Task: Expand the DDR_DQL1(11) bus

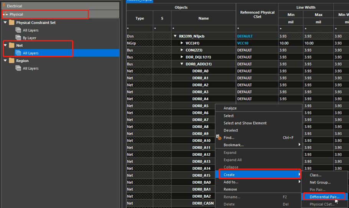Action: pos(182,57)
